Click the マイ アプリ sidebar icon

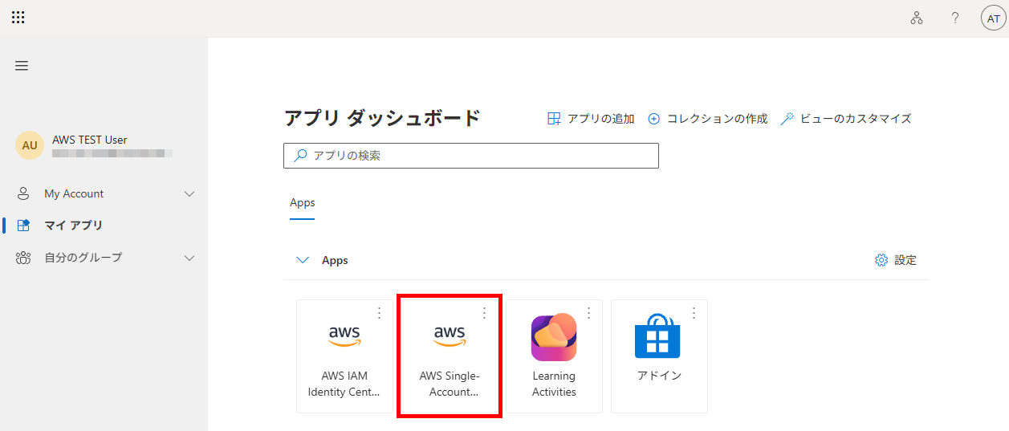[23, 226]
